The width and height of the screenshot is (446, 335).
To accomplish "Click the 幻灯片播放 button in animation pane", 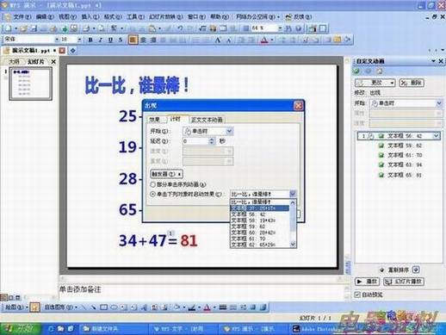I will (404, 282).
